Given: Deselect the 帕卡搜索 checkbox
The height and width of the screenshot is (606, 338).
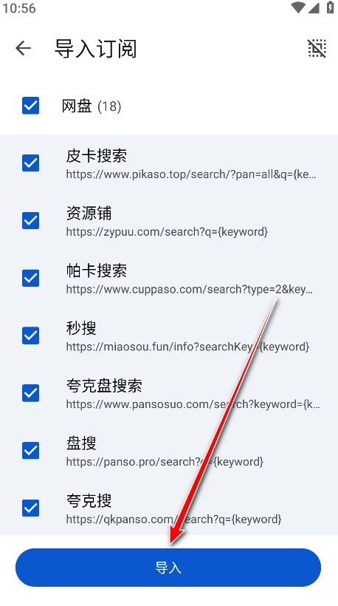Looking at the screenshot, I should point(30,279).
